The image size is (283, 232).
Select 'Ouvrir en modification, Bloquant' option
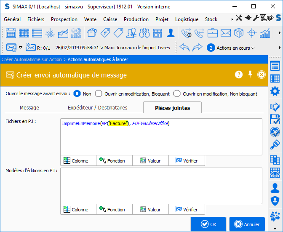point(99,94)
